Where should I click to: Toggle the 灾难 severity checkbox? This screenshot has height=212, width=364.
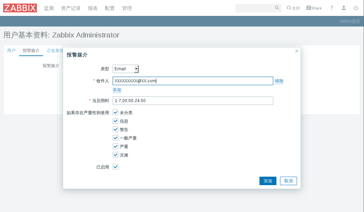[116, 155]
